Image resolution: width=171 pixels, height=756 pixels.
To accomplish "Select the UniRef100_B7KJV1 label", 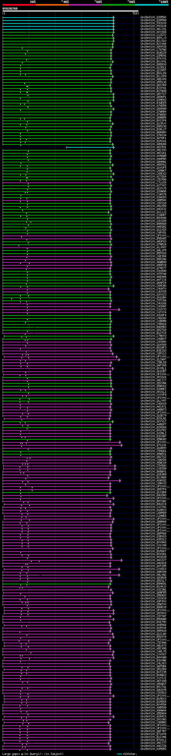I will coord(153,59).
